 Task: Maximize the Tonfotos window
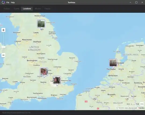[x=136, y=2]
